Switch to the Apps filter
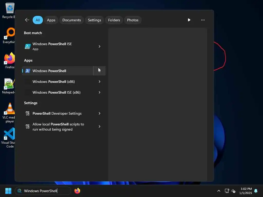The image size is (263, 197). click(x=51, y=20)
